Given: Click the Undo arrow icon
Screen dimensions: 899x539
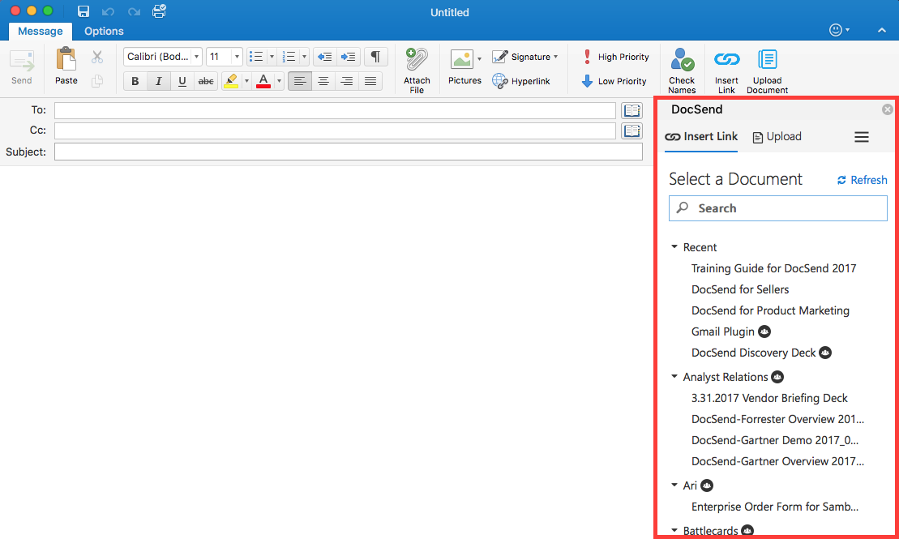Looking at the screenshot, I should coord(108,11).
